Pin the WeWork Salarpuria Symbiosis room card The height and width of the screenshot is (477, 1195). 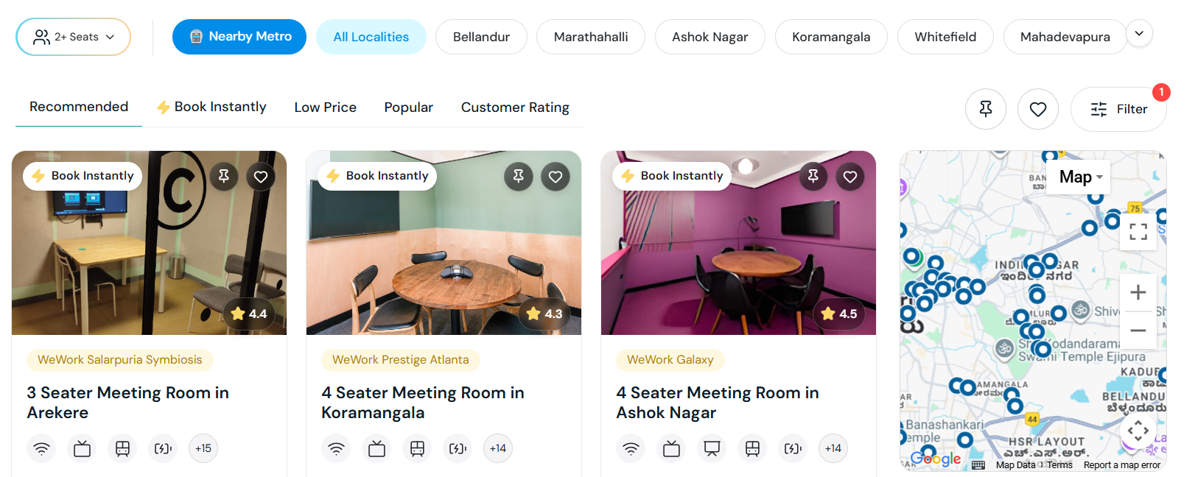tap(224, 177)
